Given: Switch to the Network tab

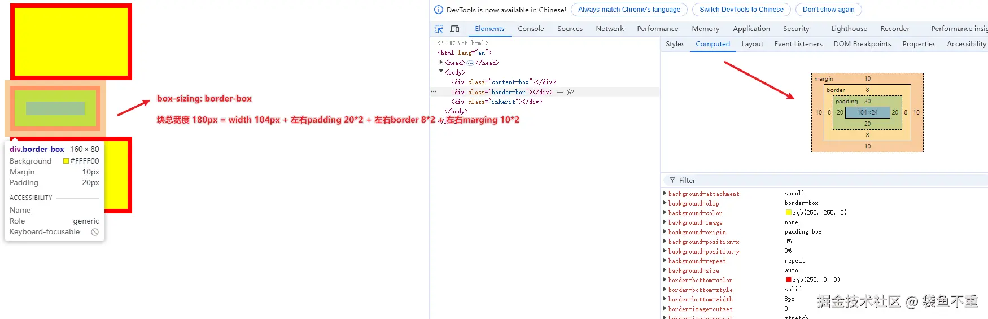Looking at the screenshot, I should click(x=610, y=29).
